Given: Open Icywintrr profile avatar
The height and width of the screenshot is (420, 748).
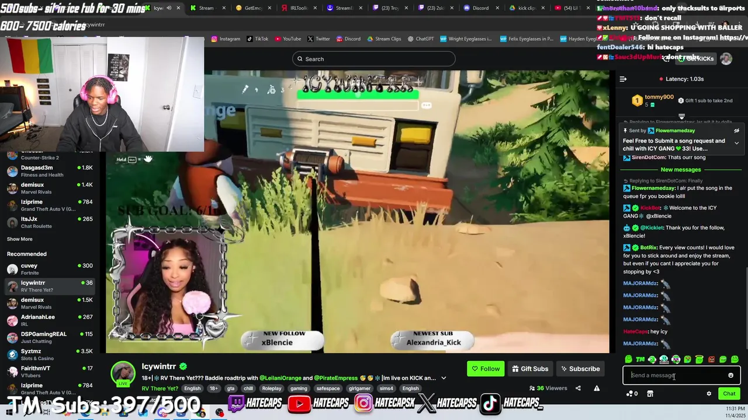Looking at the screenshot, I should coord(123,374).
